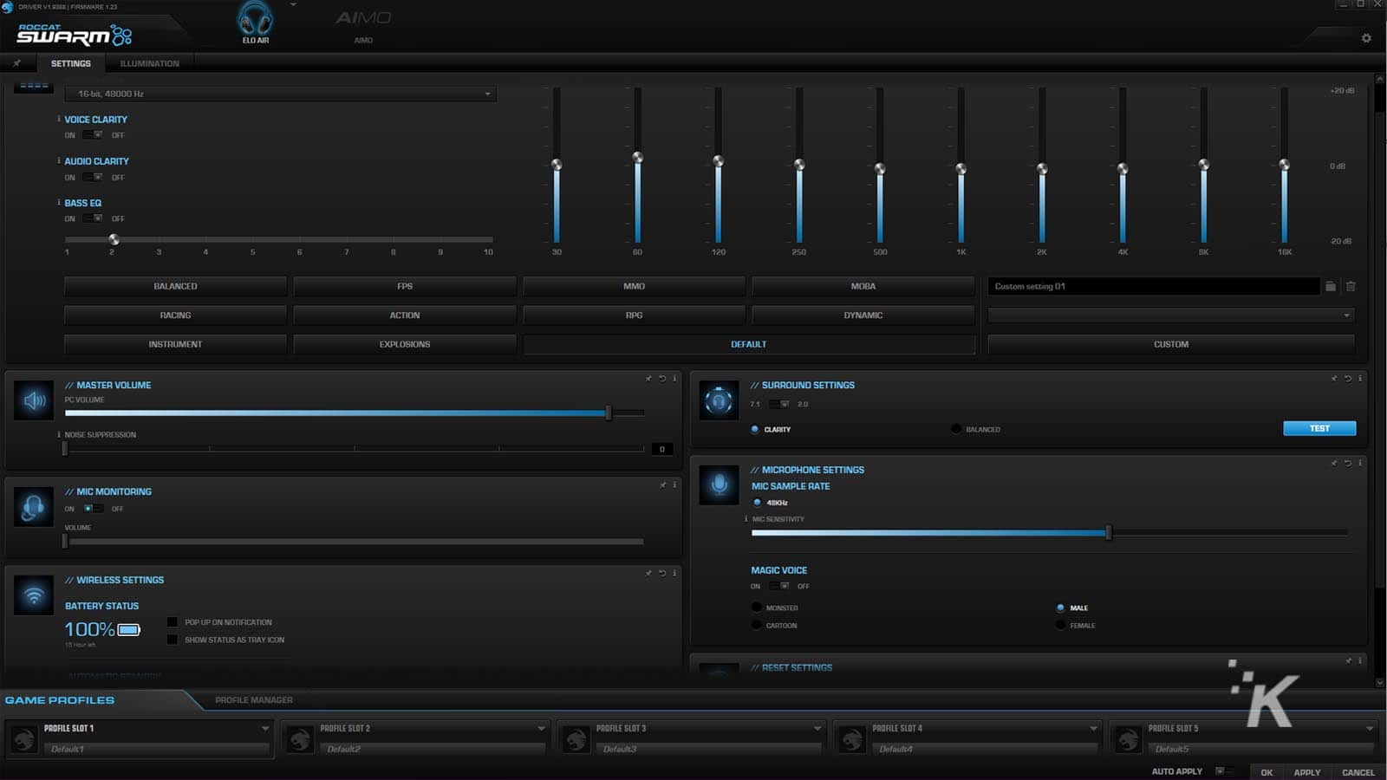Click the Surround Settings headphone icon

719,401
